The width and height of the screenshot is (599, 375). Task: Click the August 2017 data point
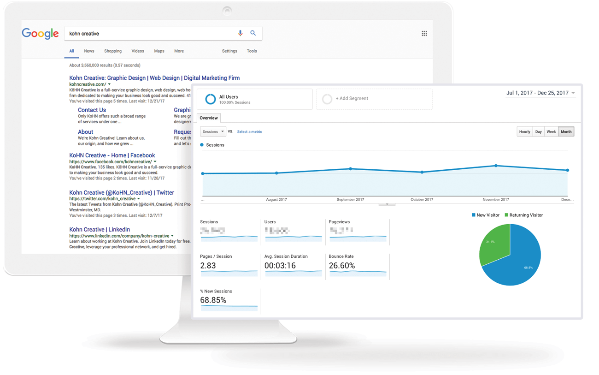276,173
